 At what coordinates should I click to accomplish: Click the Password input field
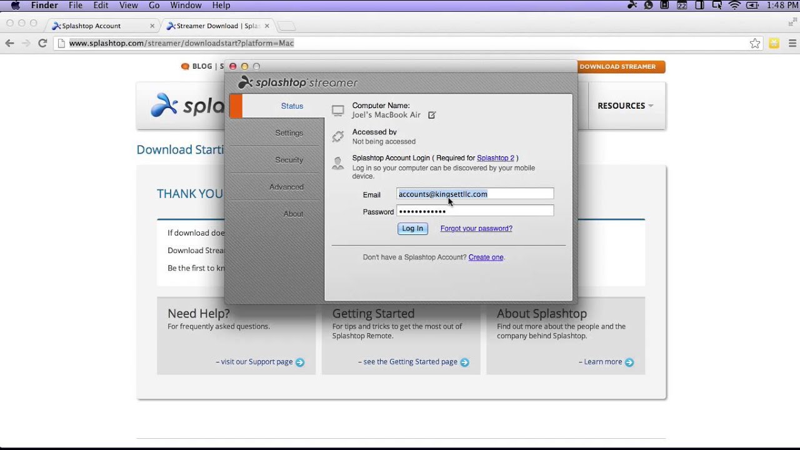[x=475, y=211]
